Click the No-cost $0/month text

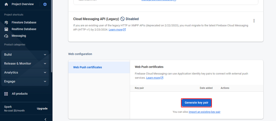[14, 111]
